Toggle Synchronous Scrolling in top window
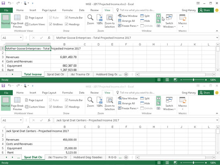The image size is (220, 165). [x=158, y=21]
